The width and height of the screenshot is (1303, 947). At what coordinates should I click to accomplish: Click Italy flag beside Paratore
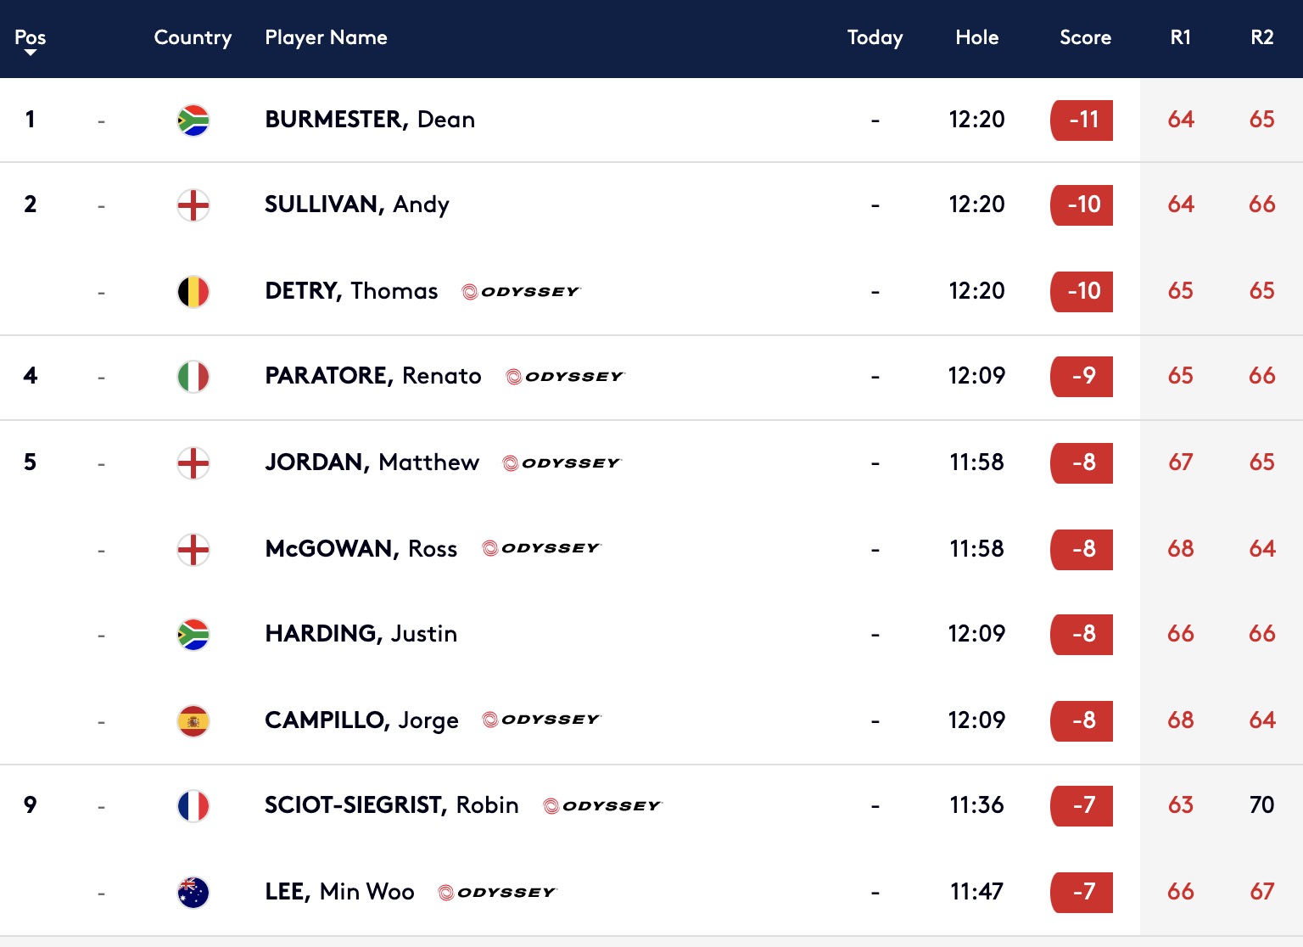coord(193,377)
